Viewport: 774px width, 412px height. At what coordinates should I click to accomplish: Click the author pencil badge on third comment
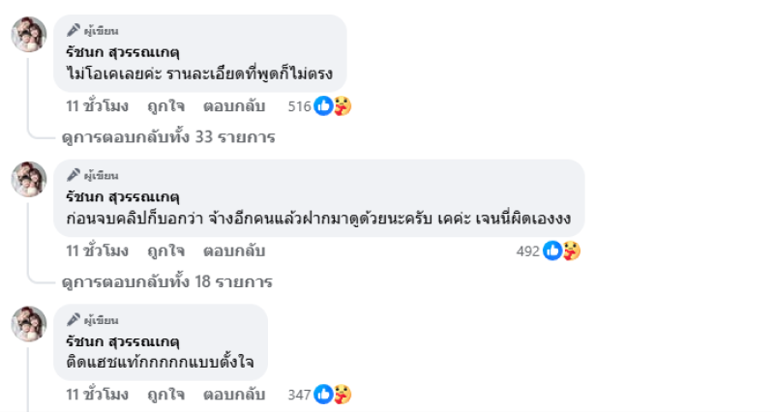point(73,319)
